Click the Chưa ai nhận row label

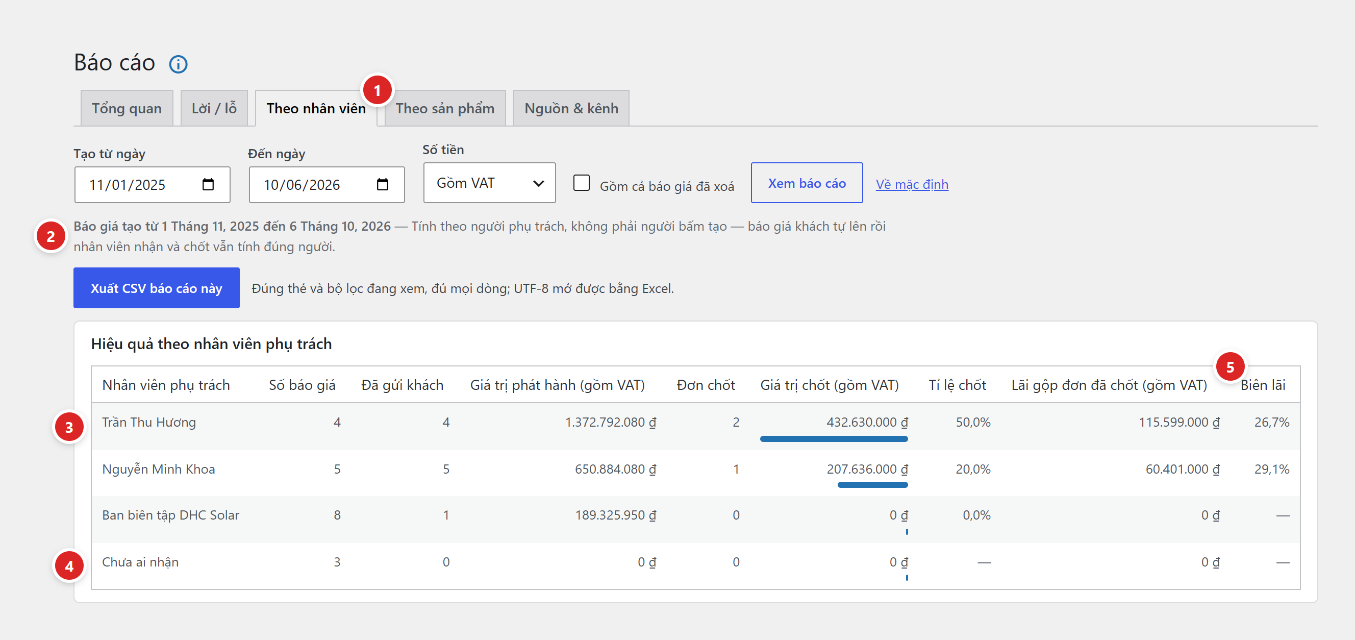click(140, 561)
